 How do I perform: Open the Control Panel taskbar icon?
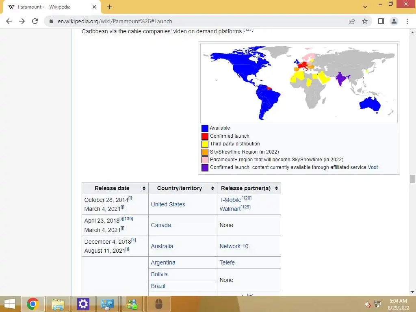click(107, 304)
